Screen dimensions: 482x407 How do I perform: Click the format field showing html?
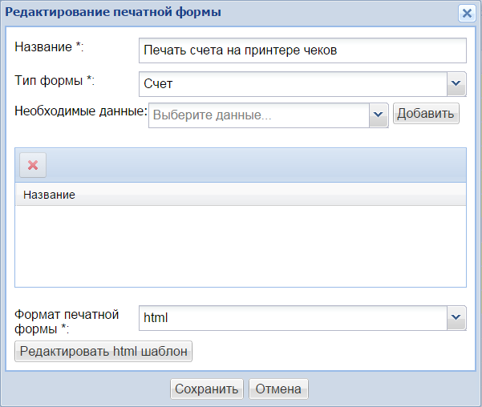pos(292,317)
